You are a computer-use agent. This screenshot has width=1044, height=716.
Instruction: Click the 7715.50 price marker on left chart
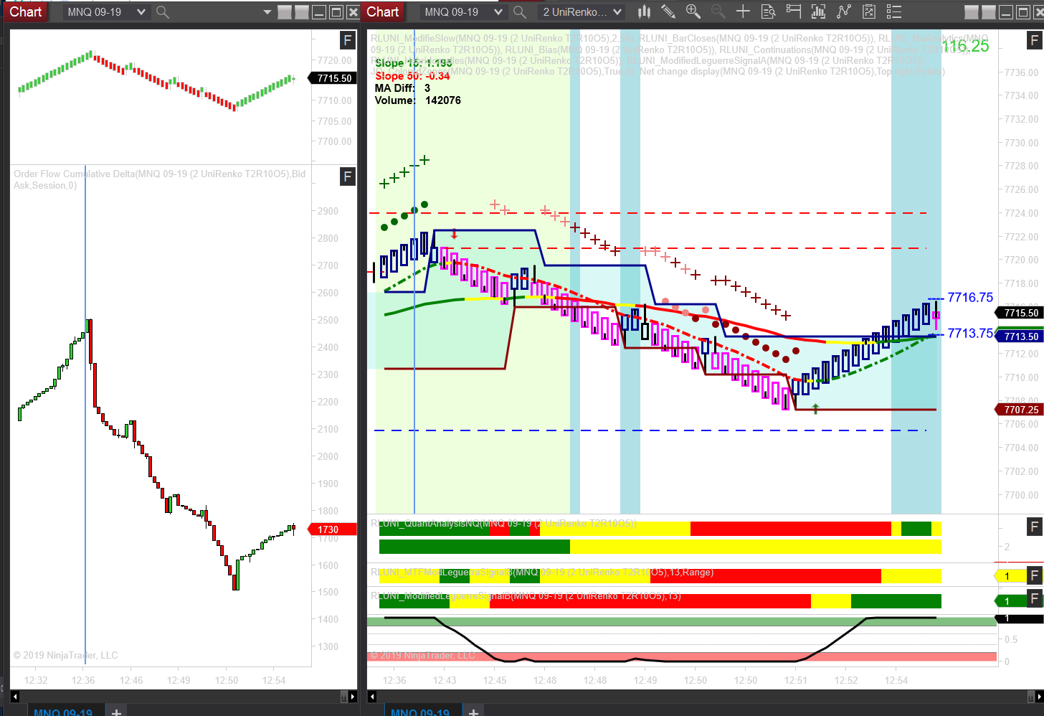(333, 78)
